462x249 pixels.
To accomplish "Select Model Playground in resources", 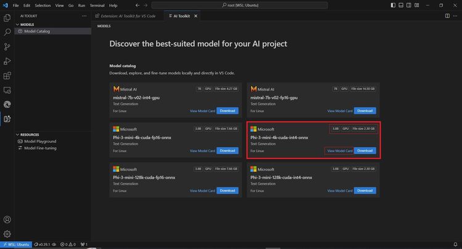I will [x=40, y=141].
